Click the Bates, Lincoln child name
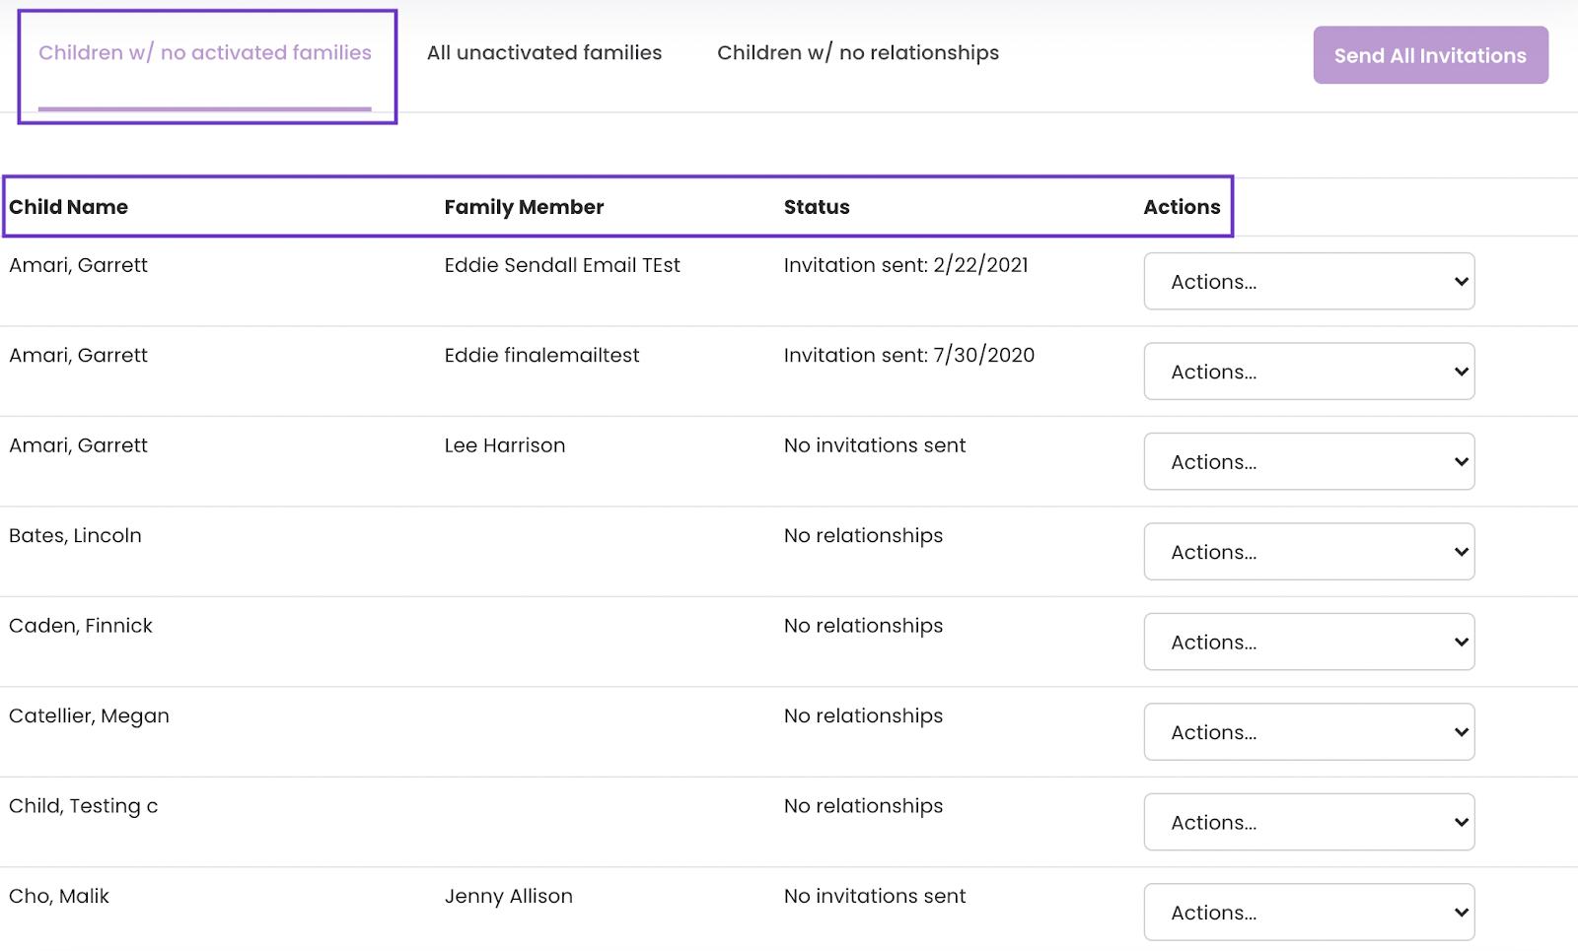The width and height of the screenshot is (1578, 951). point(75,536)
